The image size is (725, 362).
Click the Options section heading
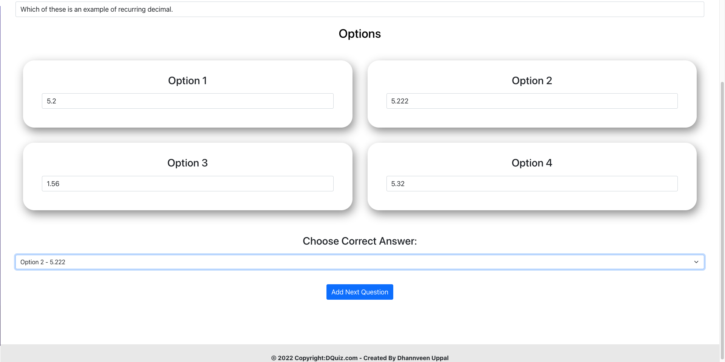click(x=360, y=34)
